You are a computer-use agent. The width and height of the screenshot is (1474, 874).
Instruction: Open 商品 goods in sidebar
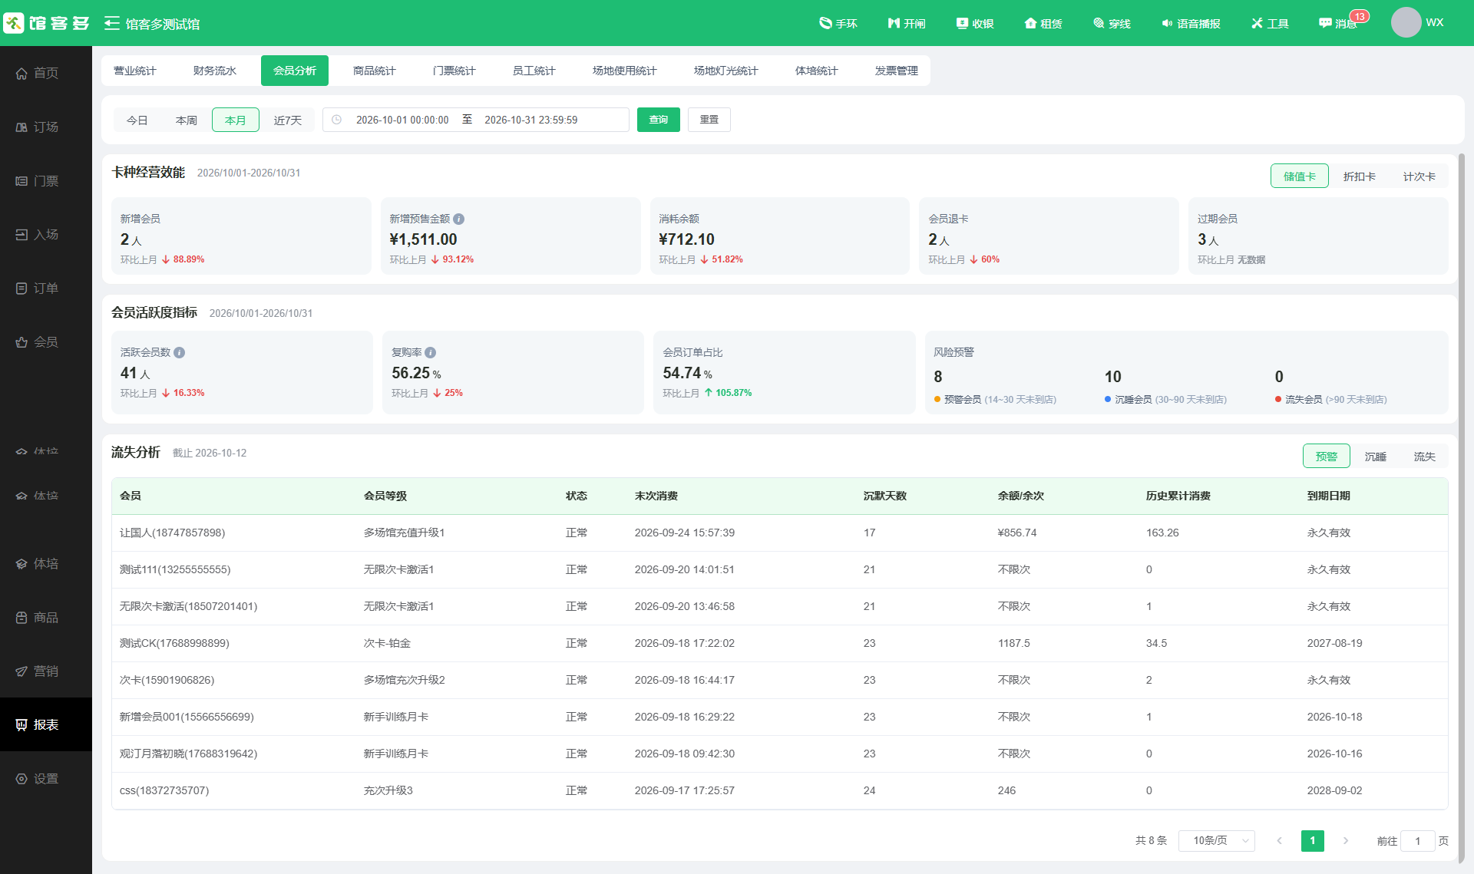pos(46,618)
